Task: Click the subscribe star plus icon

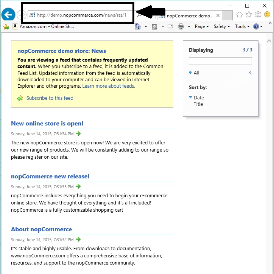Action: [x=20, y=98]
